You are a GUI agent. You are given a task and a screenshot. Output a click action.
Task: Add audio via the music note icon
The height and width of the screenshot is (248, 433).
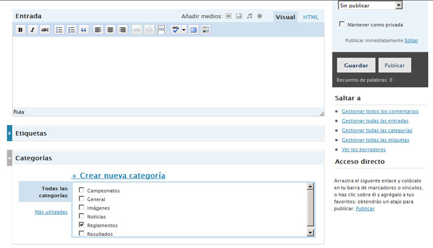pyautogui.click(x=249, y=16)
